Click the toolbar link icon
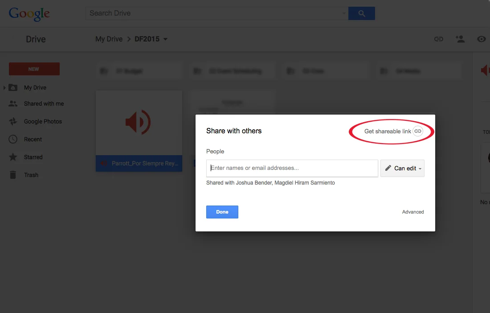The image size is (490, 313). (439, 39)
